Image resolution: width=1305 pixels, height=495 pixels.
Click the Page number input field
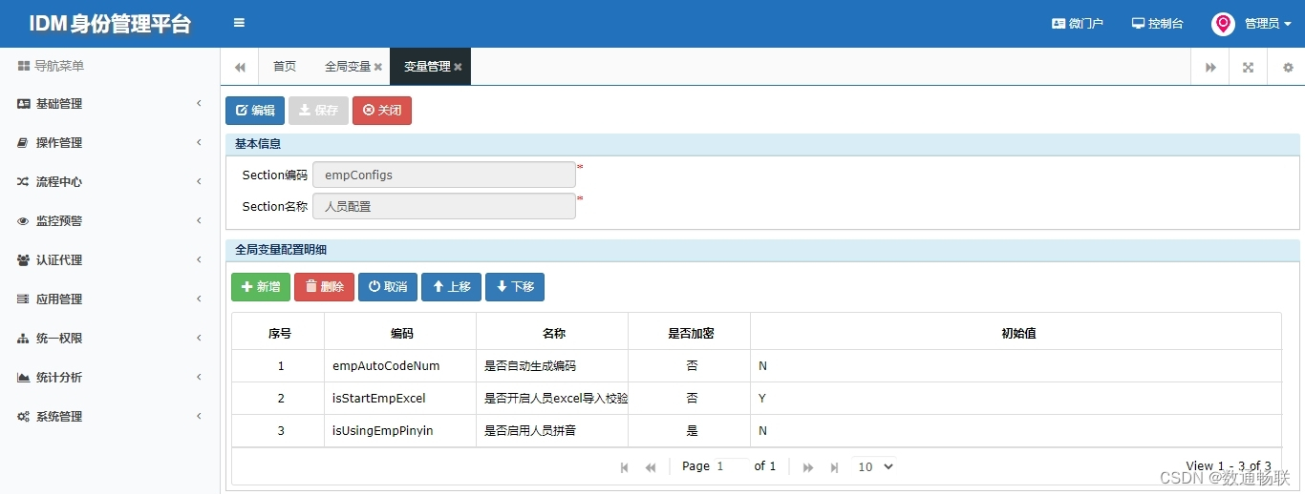(x=732, y=466)
